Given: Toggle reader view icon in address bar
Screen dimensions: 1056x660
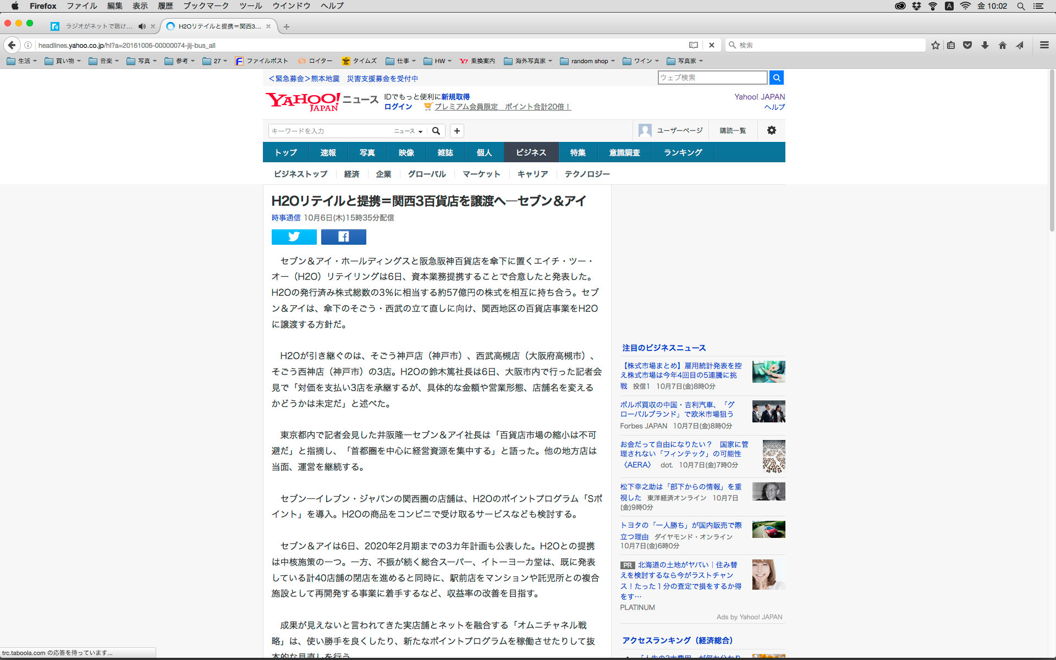Looking at the screenshot, I should coord(693,45).
